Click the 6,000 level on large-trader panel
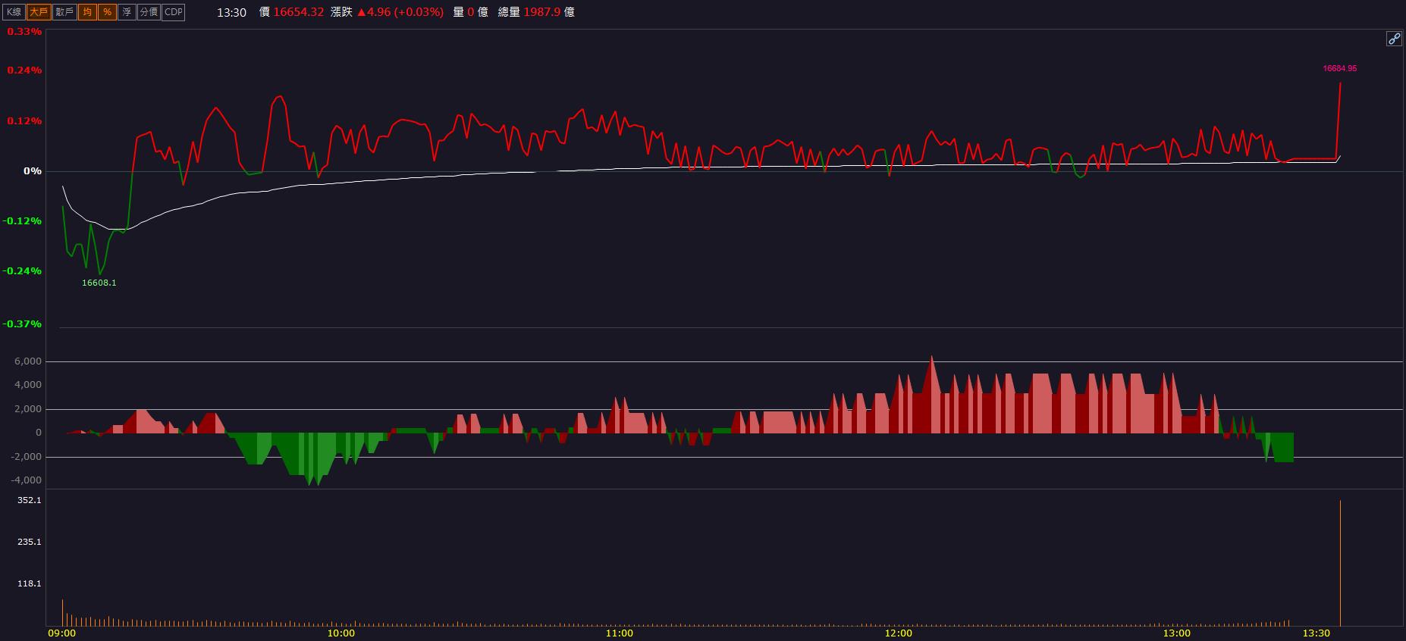The image size is (1406, 641). point(27,361)
